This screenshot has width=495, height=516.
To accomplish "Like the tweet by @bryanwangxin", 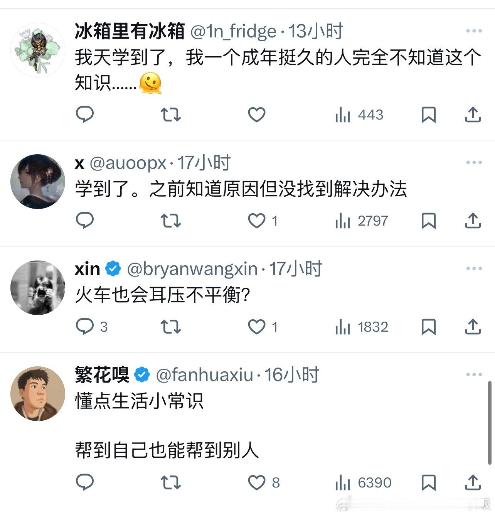I will pyautogui.click(x=256, y=327).
